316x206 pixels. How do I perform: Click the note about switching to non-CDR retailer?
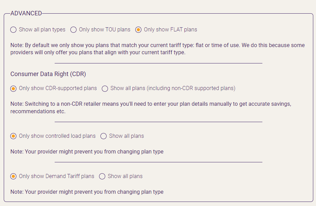(151, 107)
